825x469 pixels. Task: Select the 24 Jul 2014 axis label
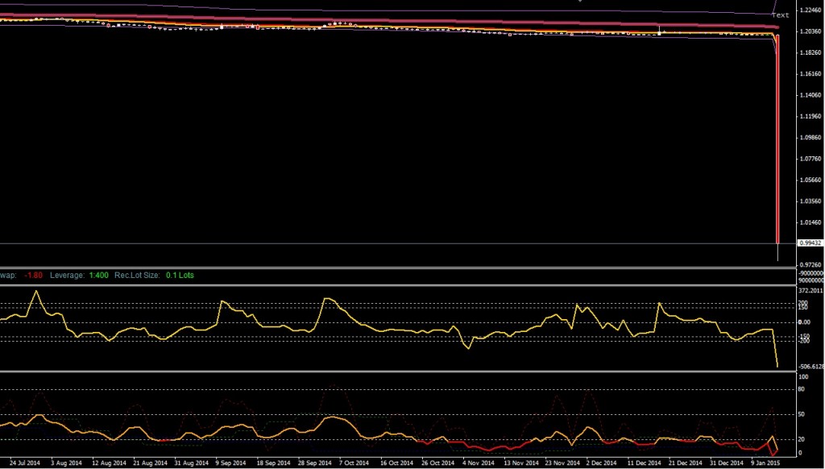click(24, 463)
